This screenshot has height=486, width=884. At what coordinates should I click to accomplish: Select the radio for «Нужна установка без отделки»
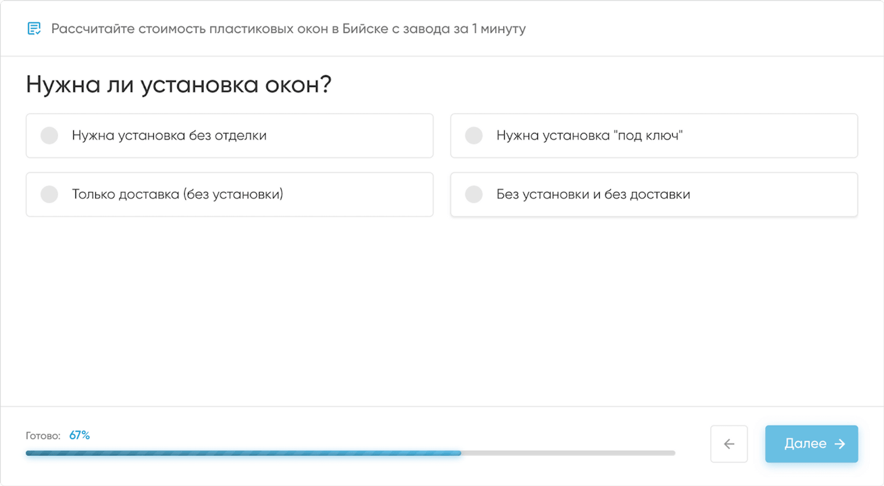pos(49,136)
